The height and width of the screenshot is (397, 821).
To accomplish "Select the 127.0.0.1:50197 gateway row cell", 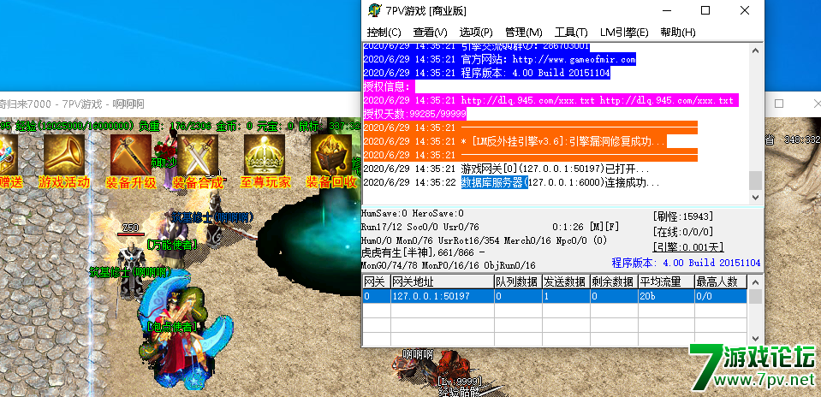I will click(x=442, y=296).
